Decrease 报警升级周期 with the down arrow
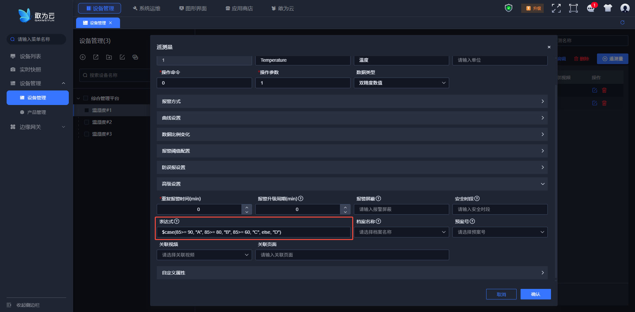 [345, 212]
